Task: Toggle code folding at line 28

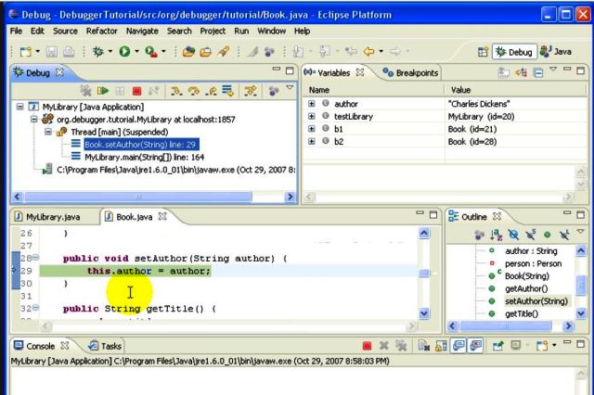Action: (35, 257)
